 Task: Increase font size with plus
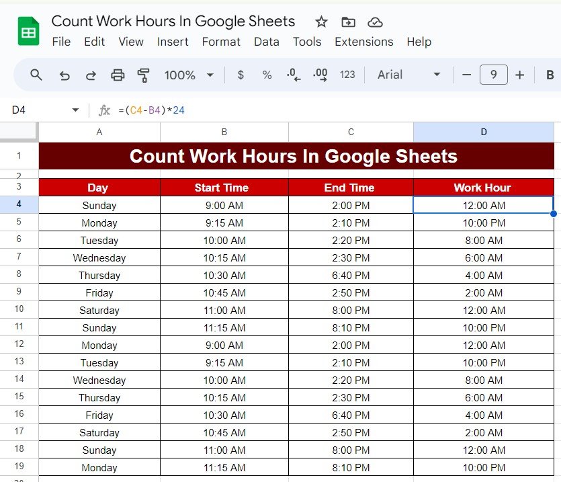point(520,75)
